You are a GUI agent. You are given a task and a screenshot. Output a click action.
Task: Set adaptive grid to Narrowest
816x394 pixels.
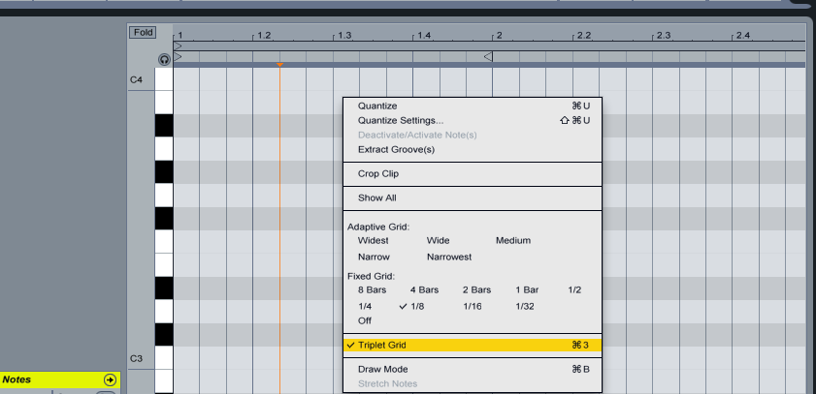click(x=449, y=257)
